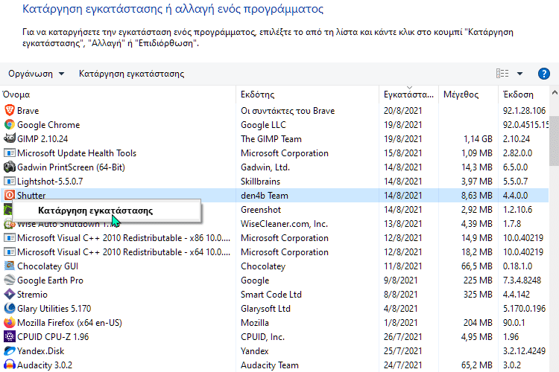Click publisher 'Greenshot'

tap(261, 210)
